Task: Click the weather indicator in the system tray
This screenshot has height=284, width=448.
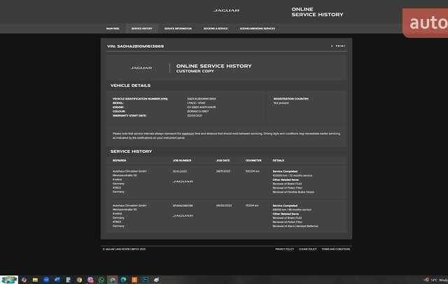Action: (x=436, y=280)
